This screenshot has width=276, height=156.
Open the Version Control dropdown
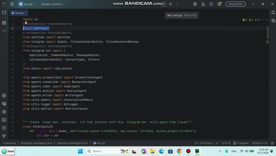[x=52, y=4]
